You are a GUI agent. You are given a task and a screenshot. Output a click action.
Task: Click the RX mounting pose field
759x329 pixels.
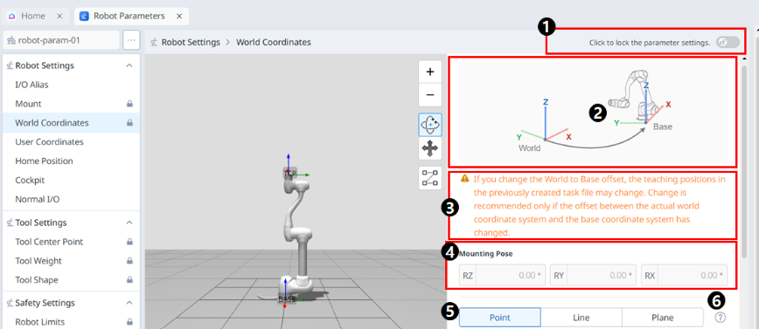point(684,276)
